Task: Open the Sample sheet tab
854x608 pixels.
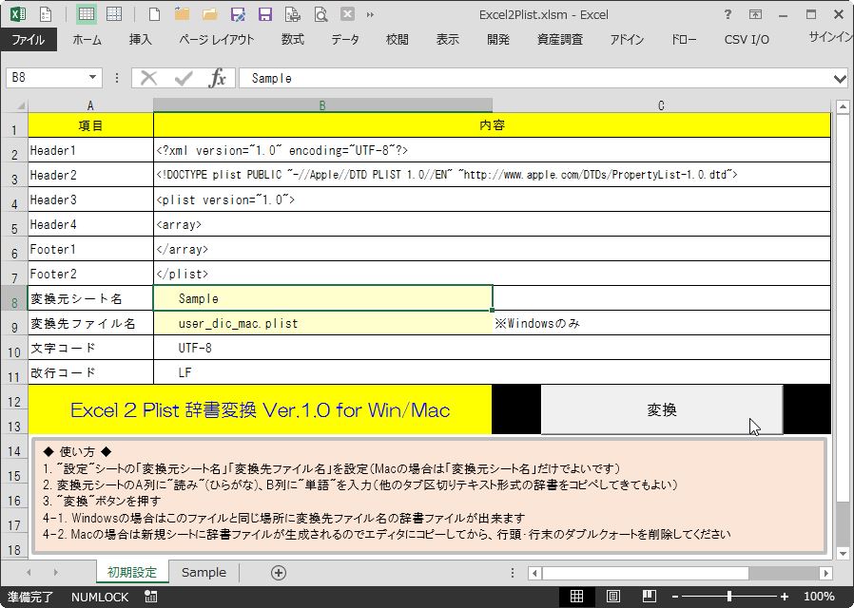Action: [204, 573]
